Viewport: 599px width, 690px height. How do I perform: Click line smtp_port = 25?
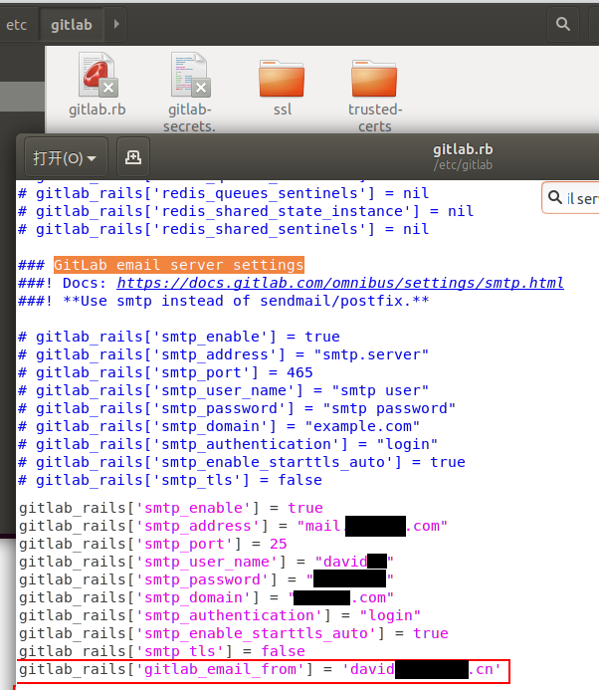point(152,544)
